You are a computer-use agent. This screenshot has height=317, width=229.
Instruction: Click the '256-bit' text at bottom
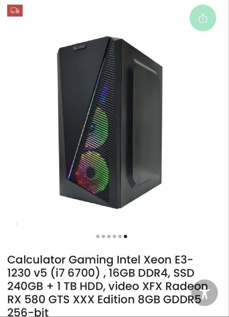click(28, 312)
